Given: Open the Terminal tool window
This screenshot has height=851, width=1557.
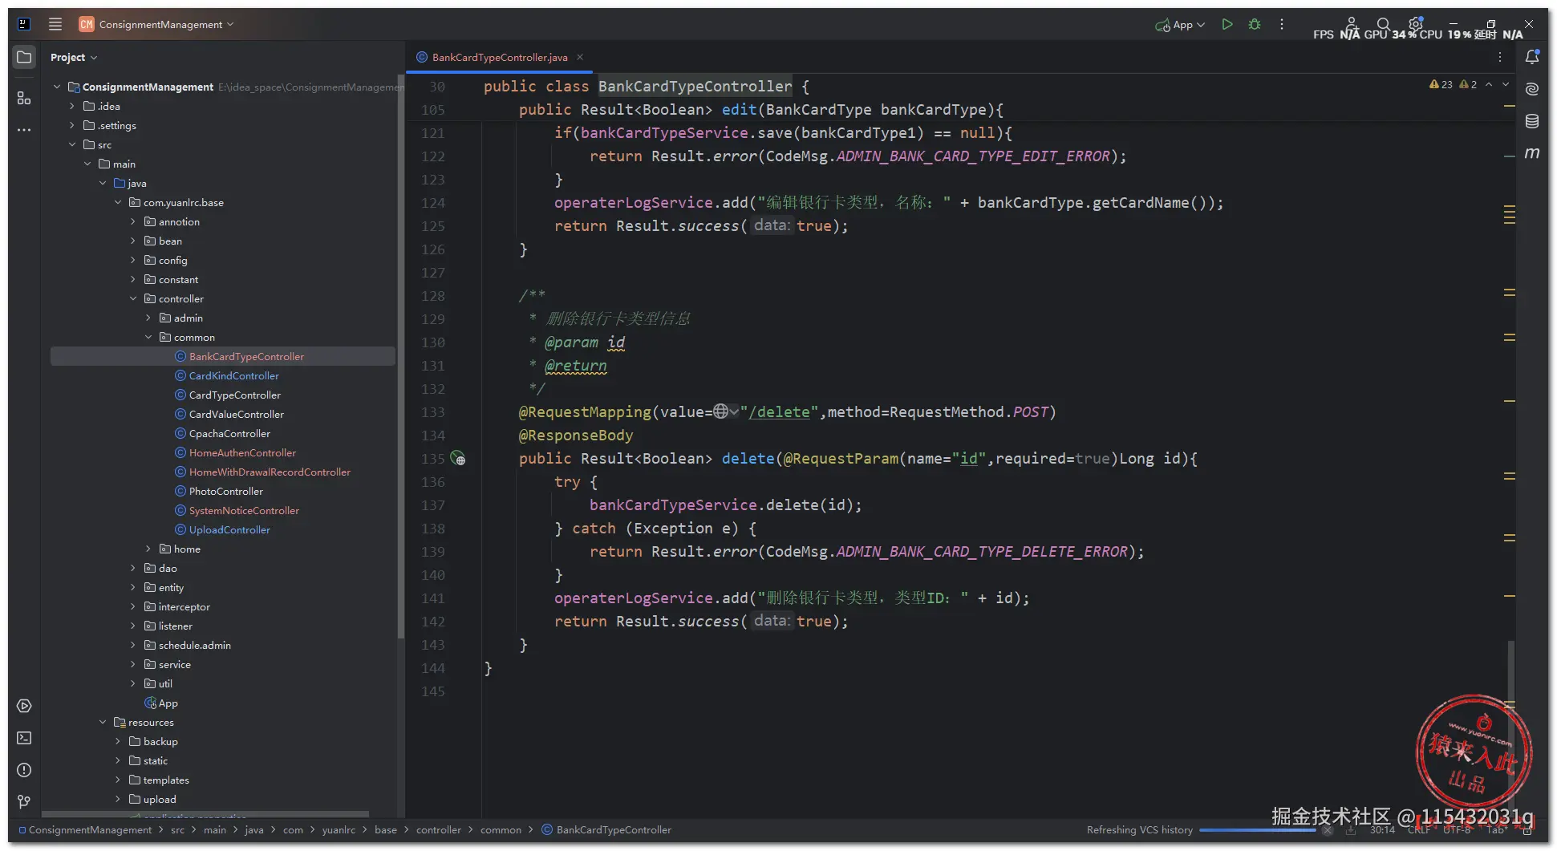Looking at the screenshot, I should (x=24, y=738).
